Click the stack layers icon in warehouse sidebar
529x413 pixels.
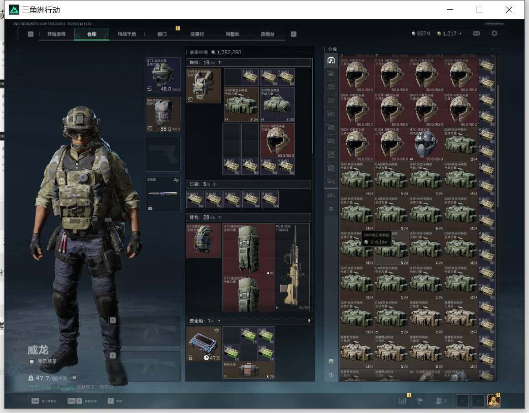(331, 361)
